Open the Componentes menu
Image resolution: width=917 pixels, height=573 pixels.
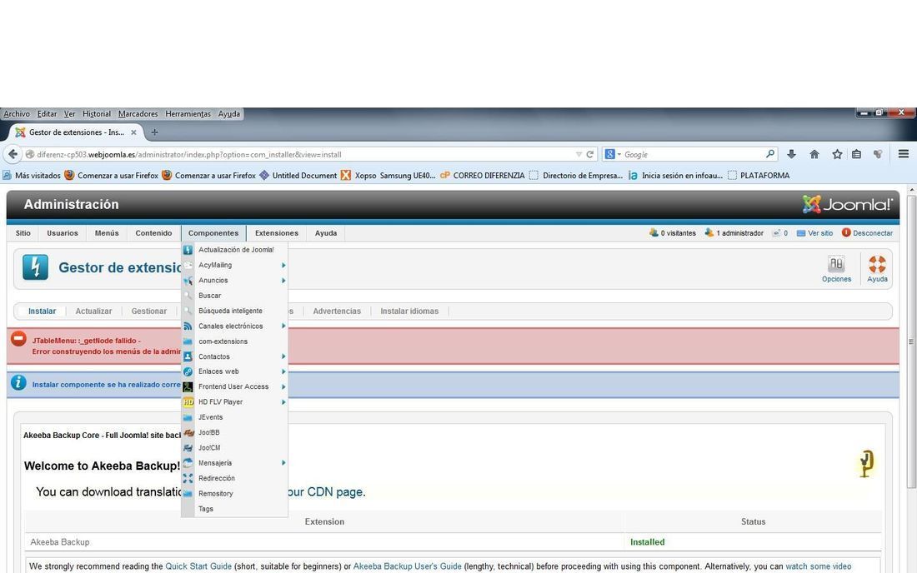point(213,233)
